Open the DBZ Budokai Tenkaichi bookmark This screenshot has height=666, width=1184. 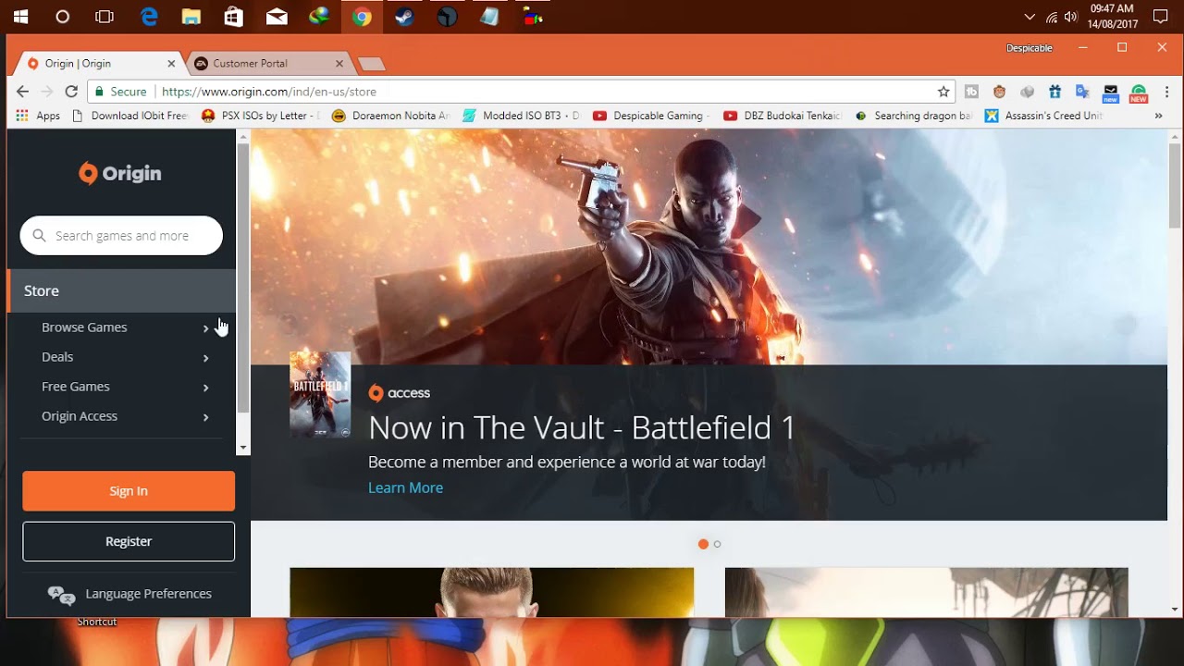point(783,116)
